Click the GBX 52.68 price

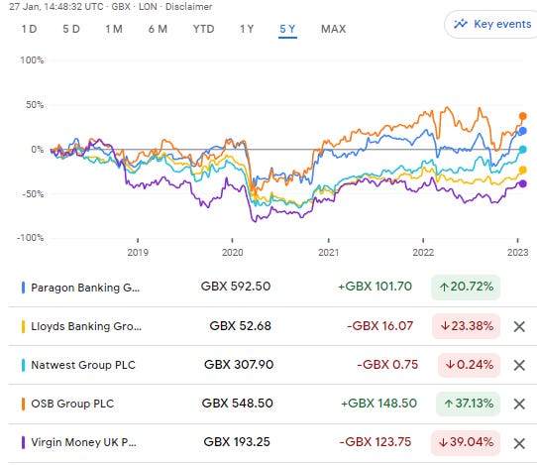pos(240,326)
